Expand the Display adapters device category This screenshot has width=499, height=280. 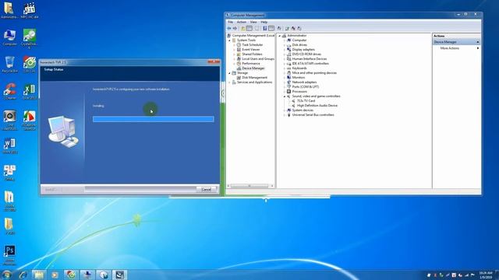[x=284, y=50]
